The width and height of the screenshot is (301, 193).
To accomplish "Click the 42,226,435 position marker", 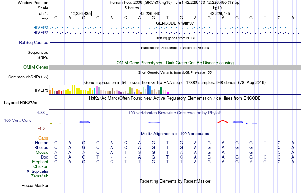I will 81,13.
